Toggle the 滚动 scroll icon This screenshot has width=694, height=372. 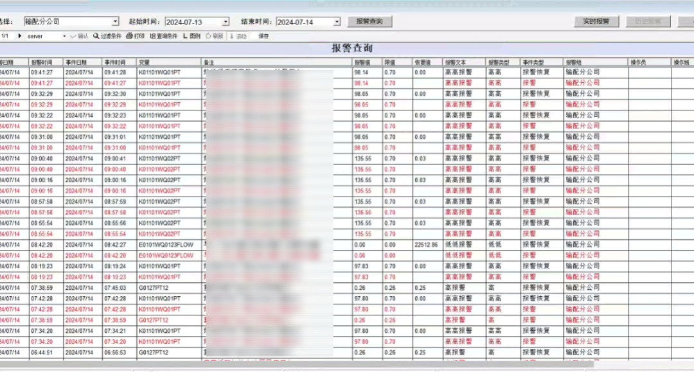point(238,36)
